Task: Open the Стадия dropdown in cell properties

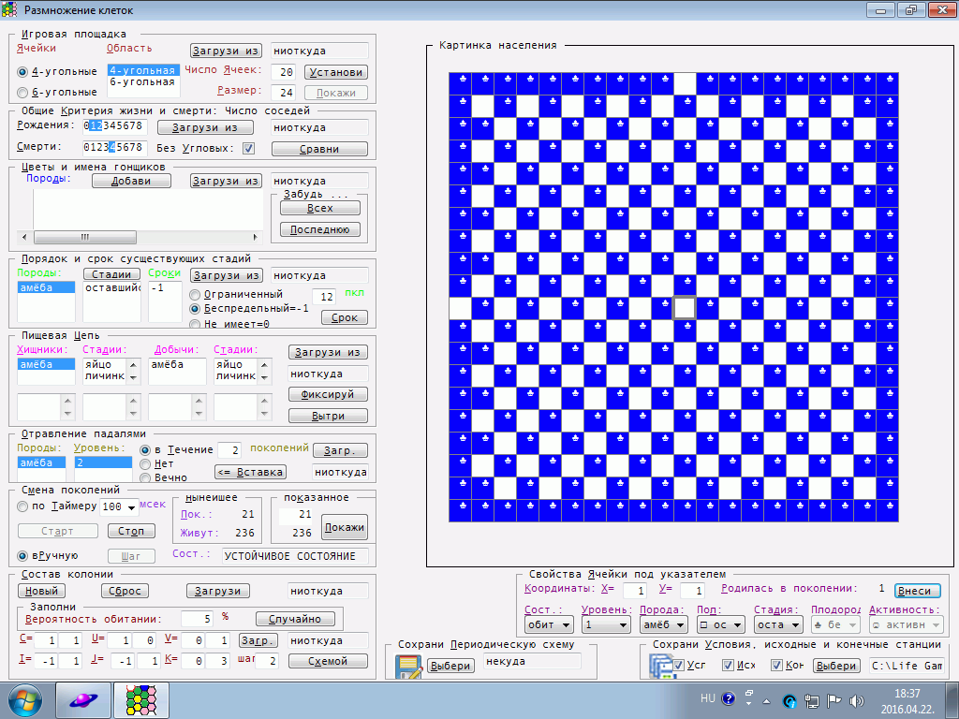Action: 793,624
